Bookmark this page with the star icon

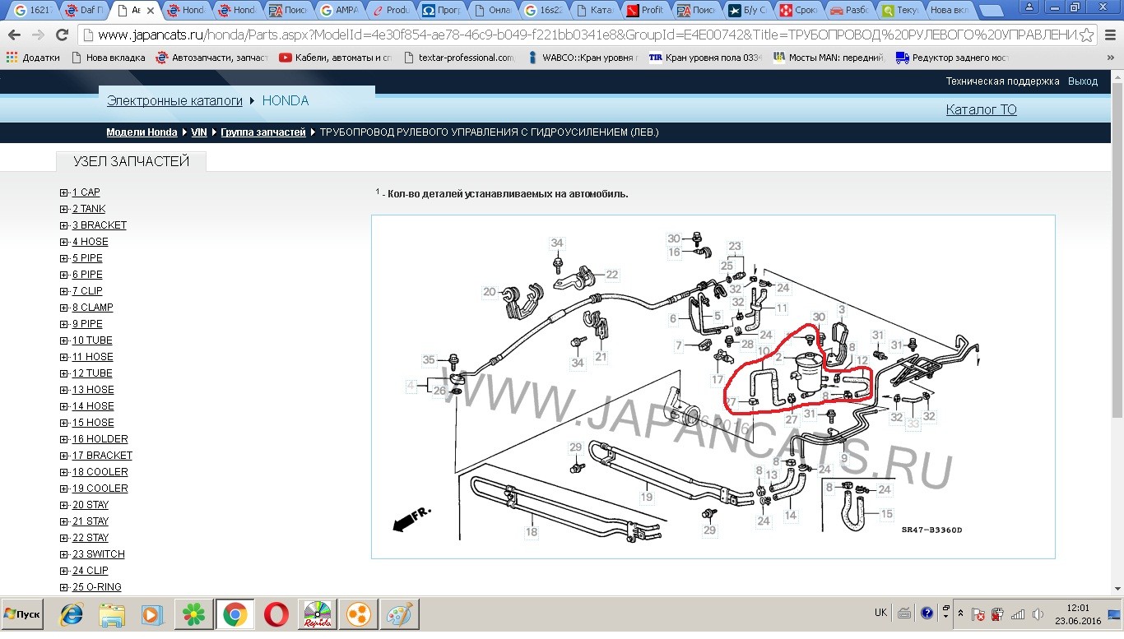1087,35
